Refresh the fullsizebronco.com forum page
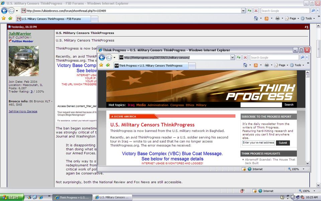Image resolution: width=321 pixels, height=201 pixels. click(249, 11)
